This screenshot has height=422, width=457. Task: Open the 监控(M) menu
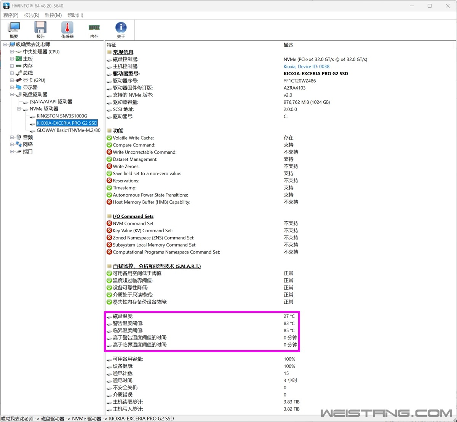[53, 15]
